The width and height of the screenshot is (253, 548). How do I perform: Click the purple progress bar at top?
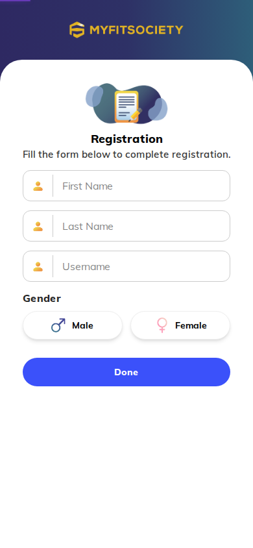[15, 1]
